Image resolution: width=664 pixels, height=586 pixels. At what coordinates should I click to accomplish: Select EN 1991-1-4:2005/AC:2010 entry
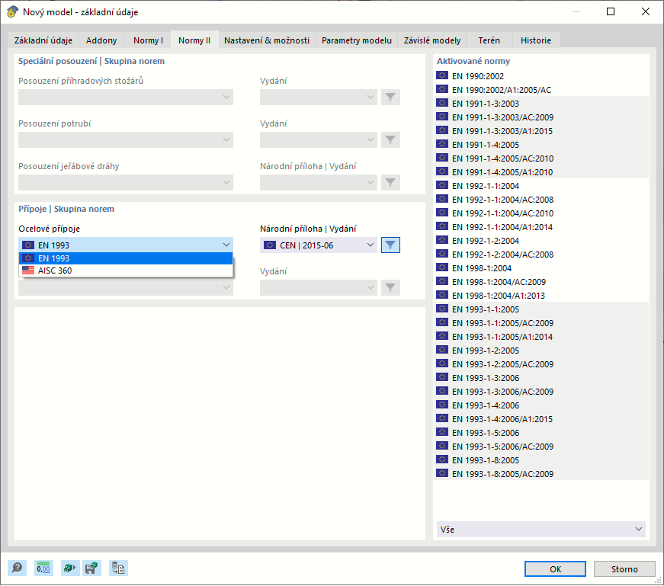point(541,158)
